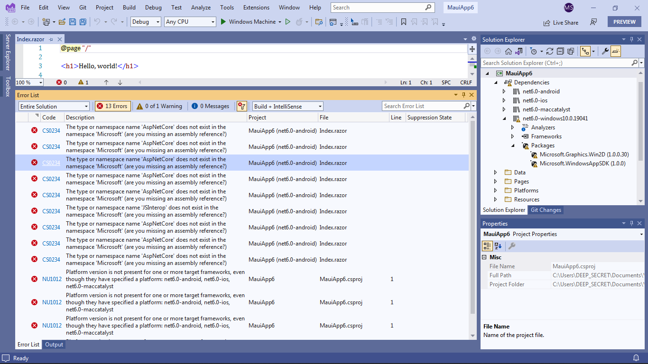This screenshot has height=364, width=648.
Task: Click the Home icon in Solution Explorer
Action: pyautogui.click(x=509, y=51)
